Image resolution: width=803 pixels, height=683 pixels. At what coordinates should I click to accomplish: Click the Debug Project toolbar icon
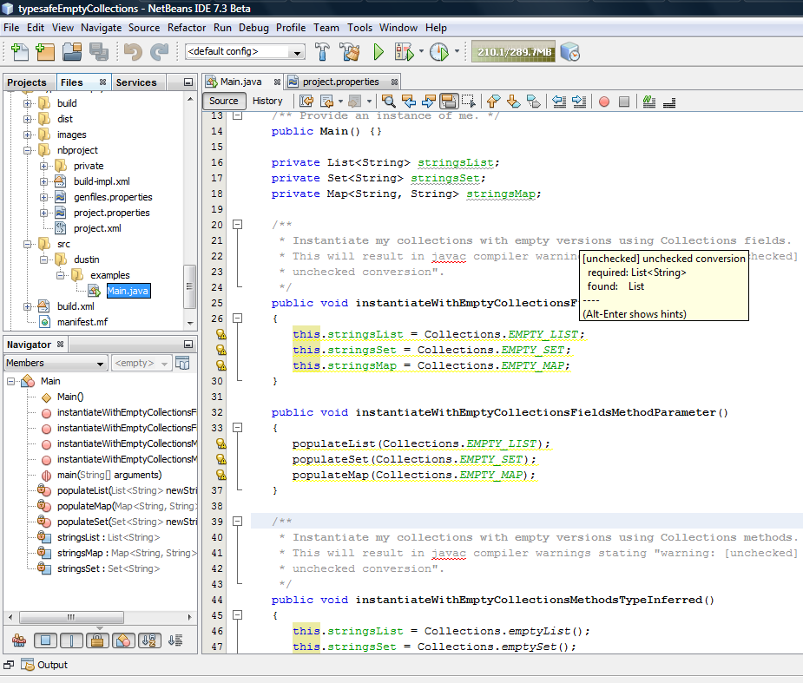[404, 52]
